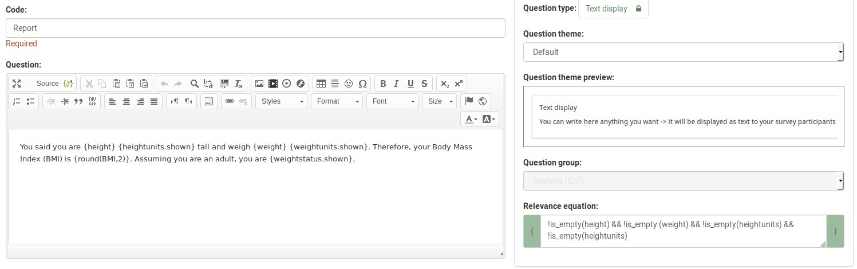Click the Text display question type button
The width and height of the screenshot is (857, 269).
(x=613, y=9)
